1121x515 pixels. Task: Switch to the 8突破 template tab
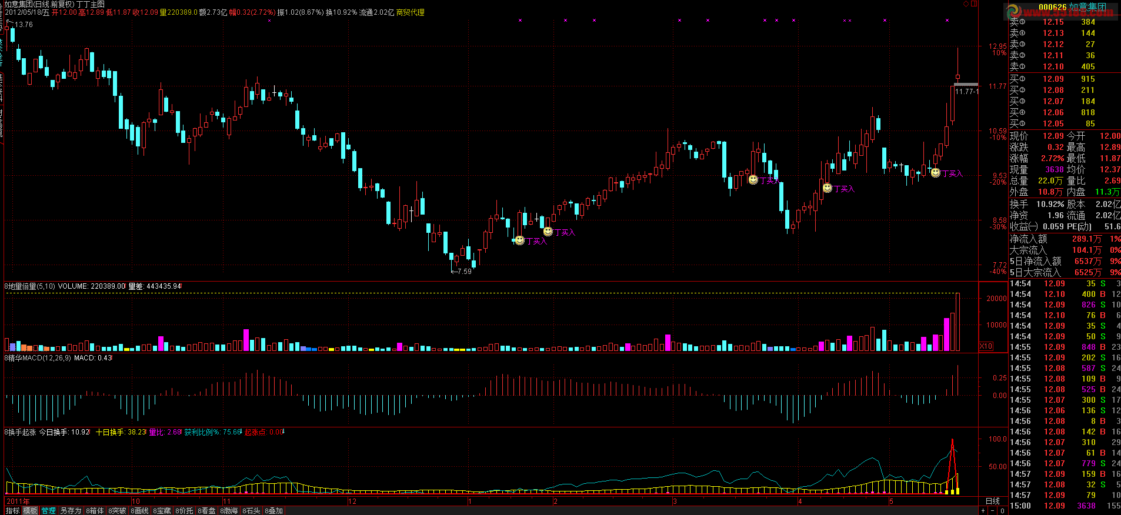(117, 511)
